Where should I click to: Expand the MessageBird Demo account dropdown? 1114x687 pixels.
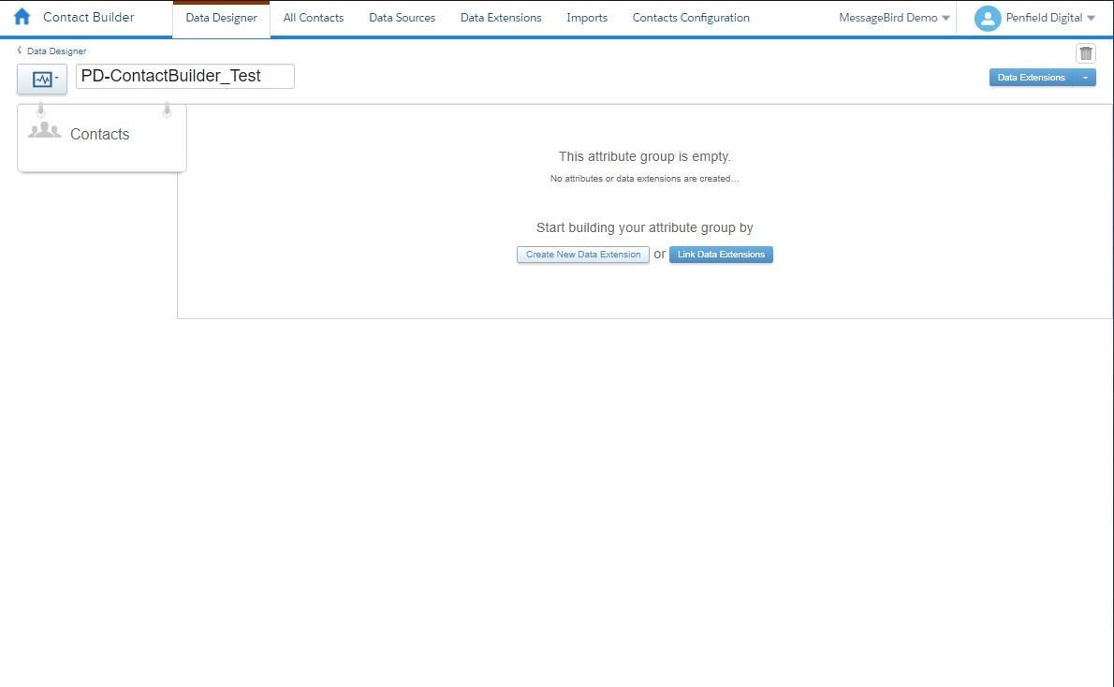(945, 18)
